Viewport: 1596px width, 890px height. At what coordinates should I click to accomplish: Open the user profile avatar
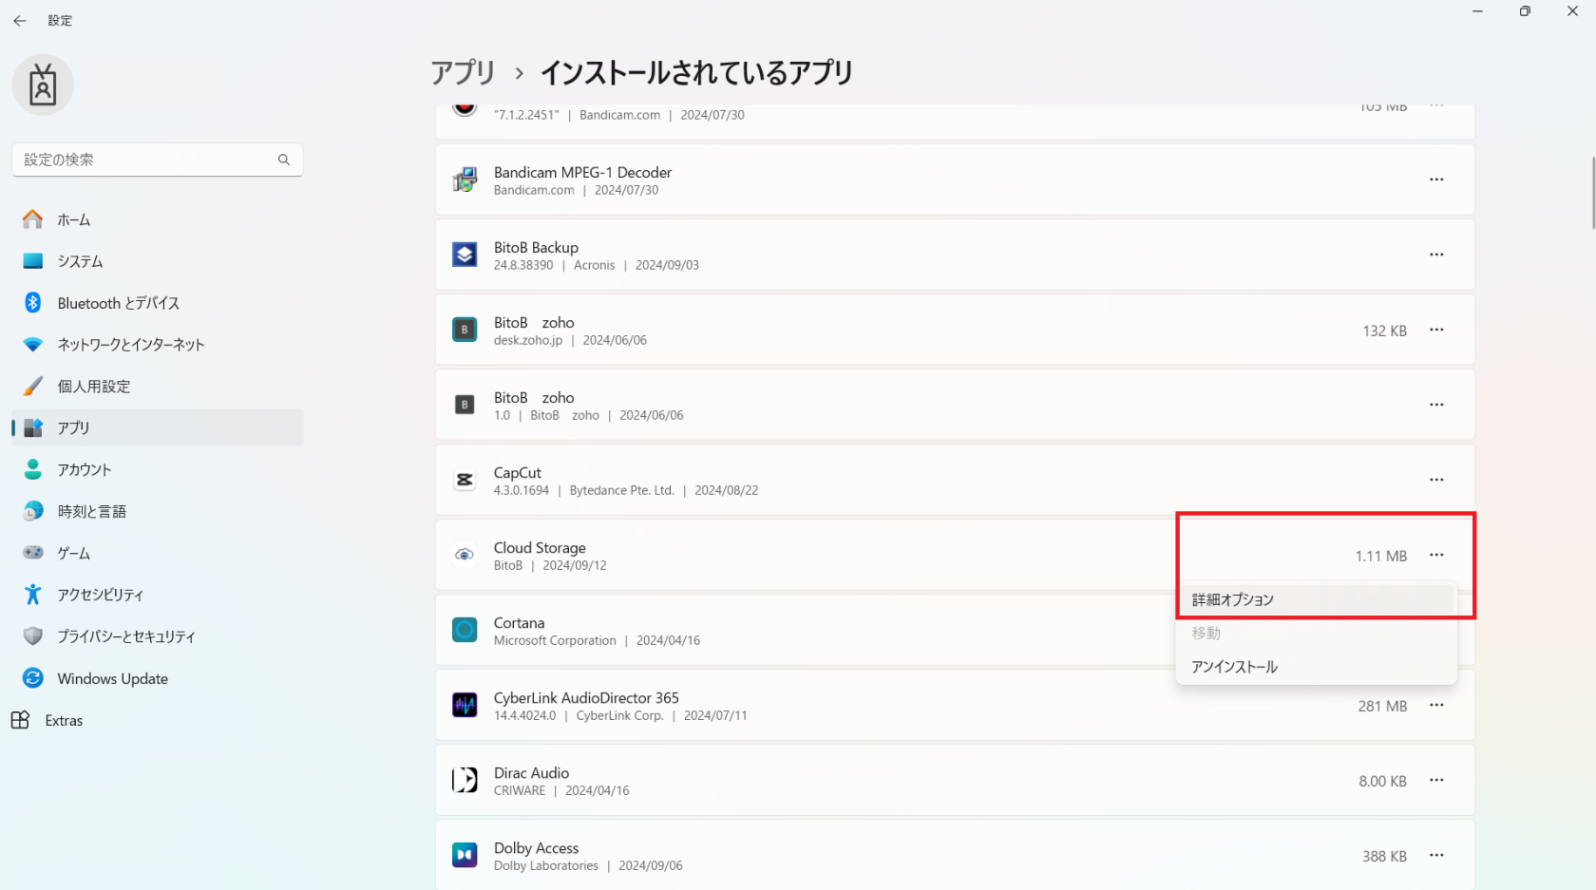[x=43, y=85]
